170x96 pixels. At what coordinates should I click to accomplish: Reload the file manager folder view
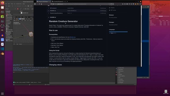tap(31, 6)
